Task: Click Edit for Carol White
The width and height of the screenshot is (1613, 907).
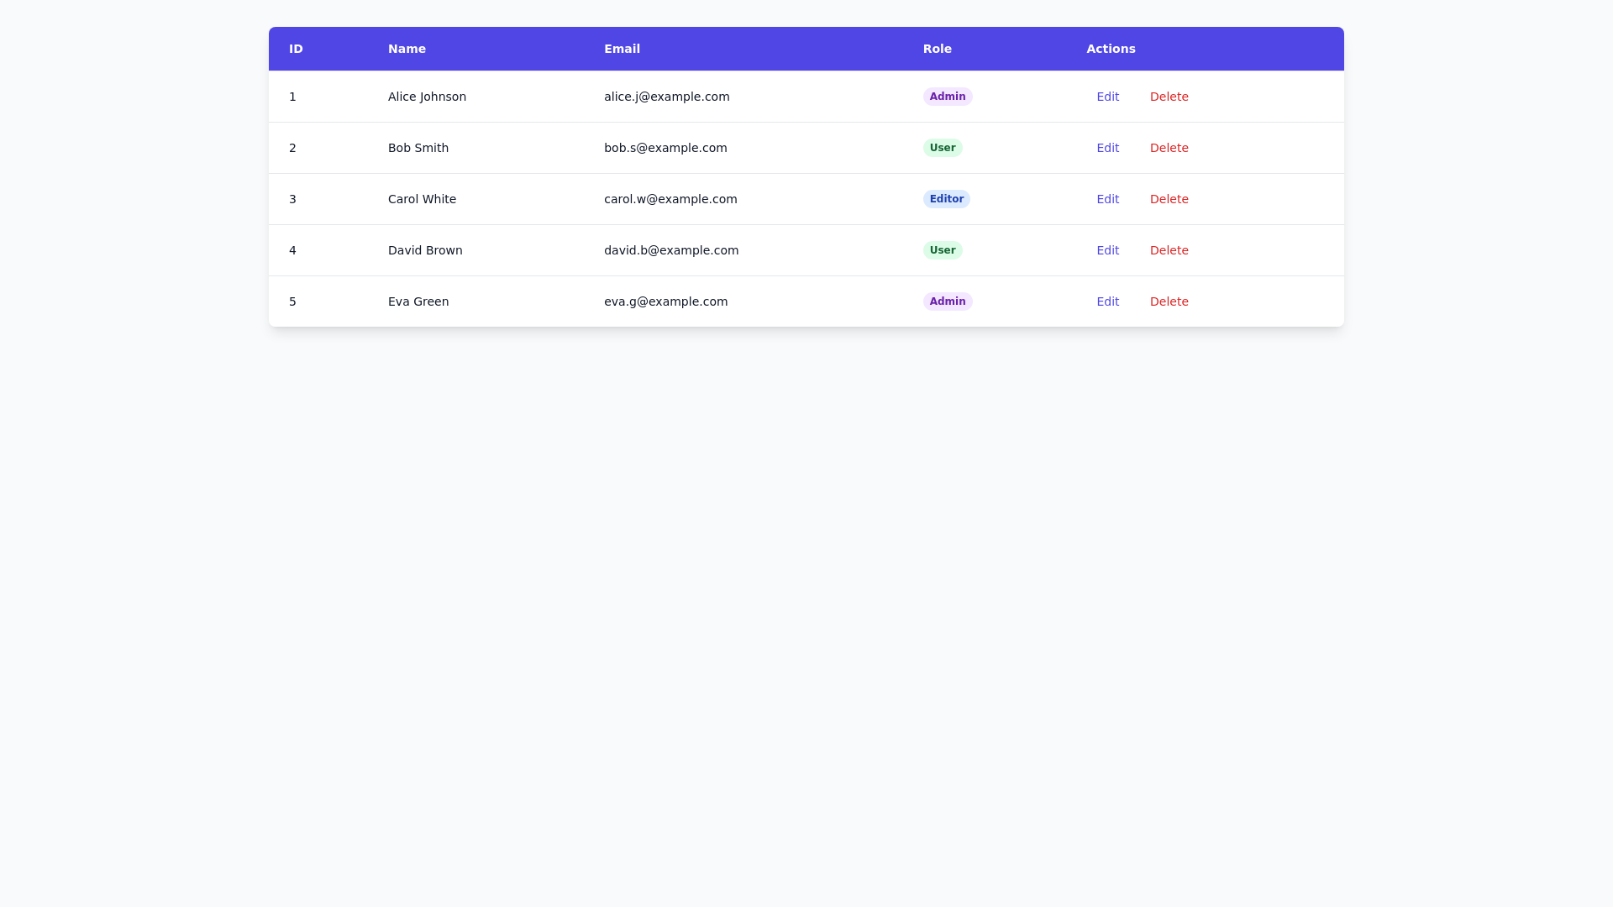Action: 1107,199
